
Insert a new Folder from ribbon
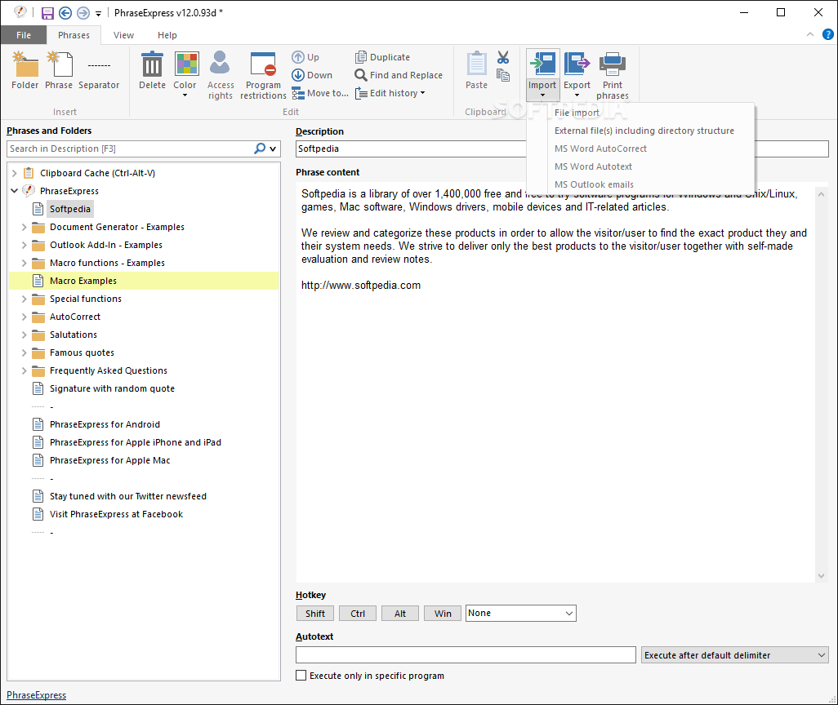[25, 70]
